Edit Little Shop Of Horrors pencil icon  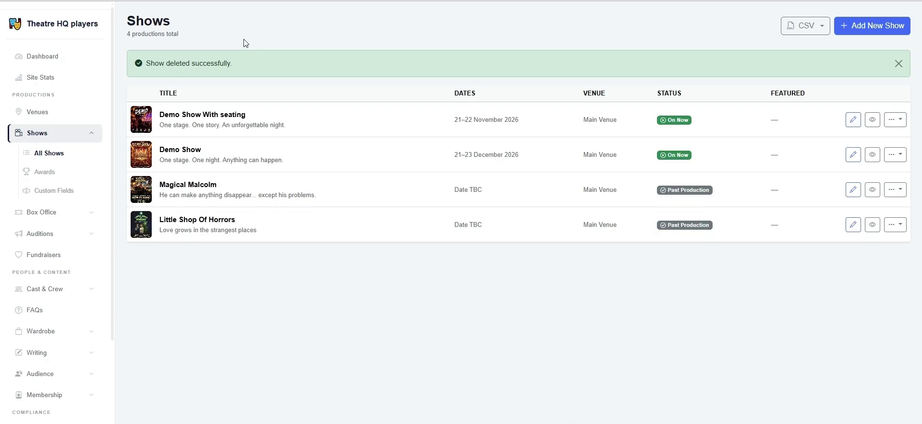point(853,224)
